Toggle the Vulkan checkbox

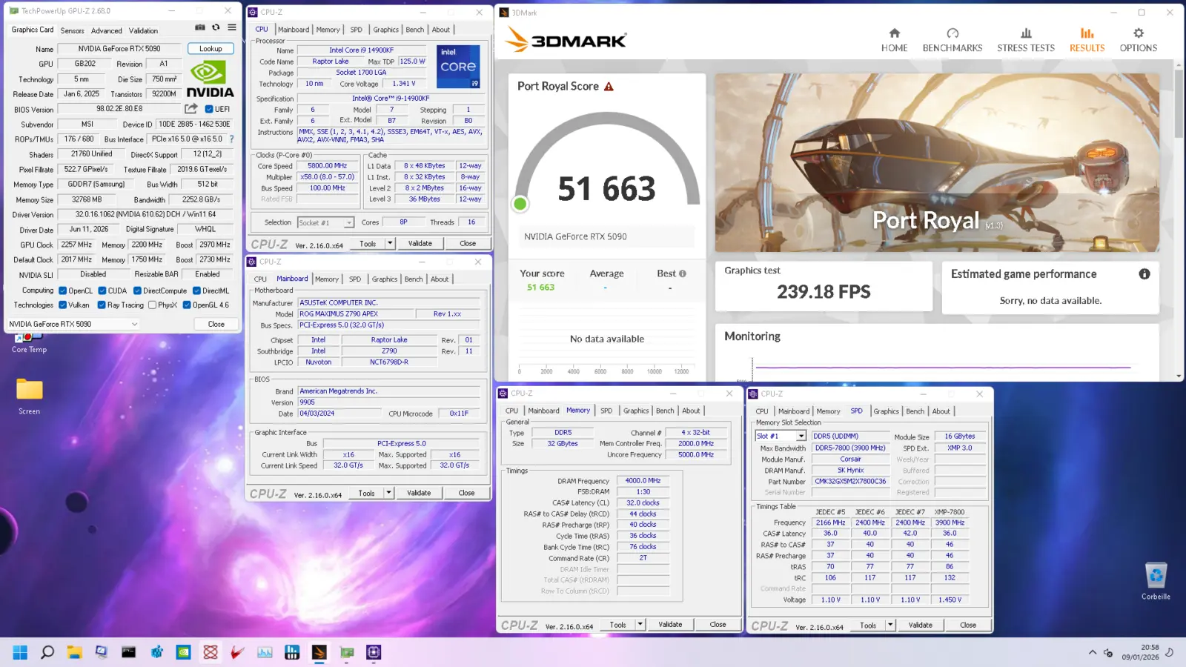63,305
